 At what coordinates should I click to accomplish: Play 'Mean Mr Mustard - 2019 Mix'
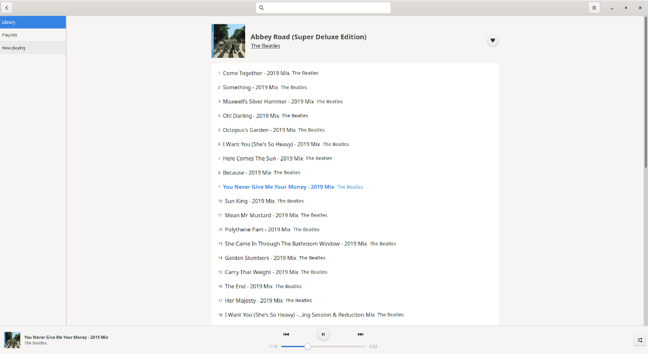[x=355, y=215]
